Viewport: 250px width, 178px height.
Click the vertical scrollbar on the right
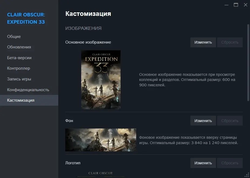tap(248, 62)
